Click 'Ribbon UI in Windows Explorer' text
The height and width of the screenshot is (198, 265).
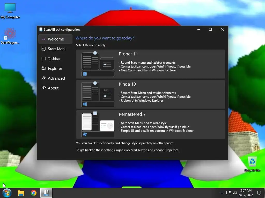pos(142,101)
